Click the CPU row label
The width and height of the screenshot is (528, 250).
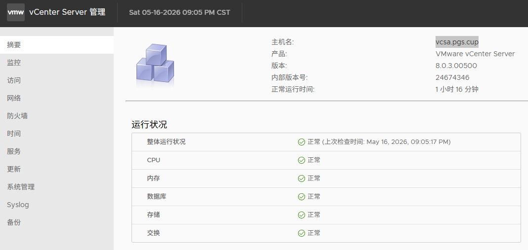[x=154, y=160]
